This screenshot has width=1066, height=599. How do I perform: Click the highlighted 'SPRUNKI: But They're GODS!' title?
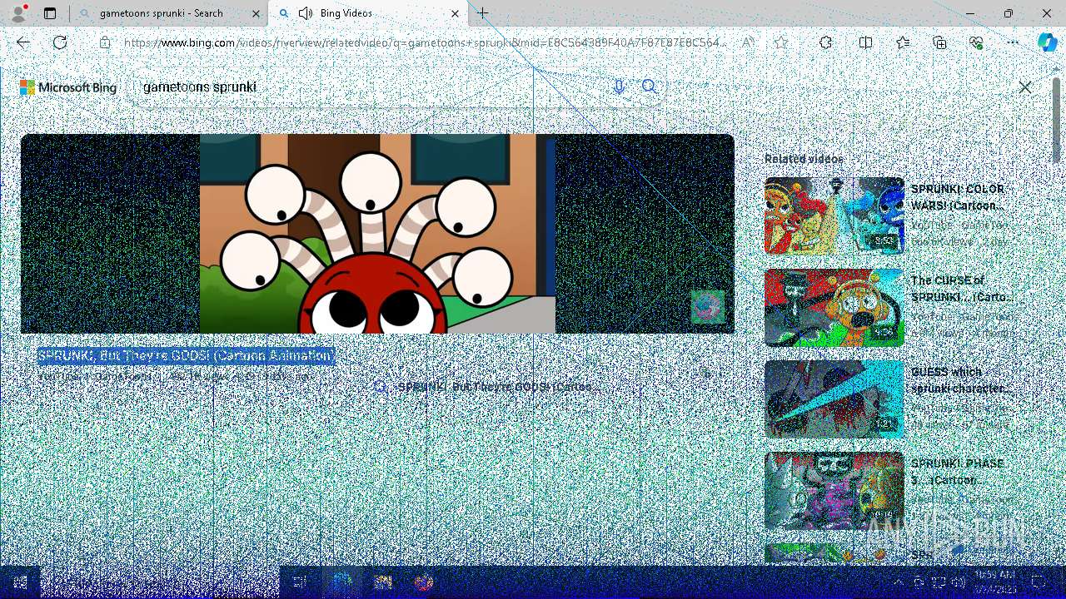[x=186, y=355]
